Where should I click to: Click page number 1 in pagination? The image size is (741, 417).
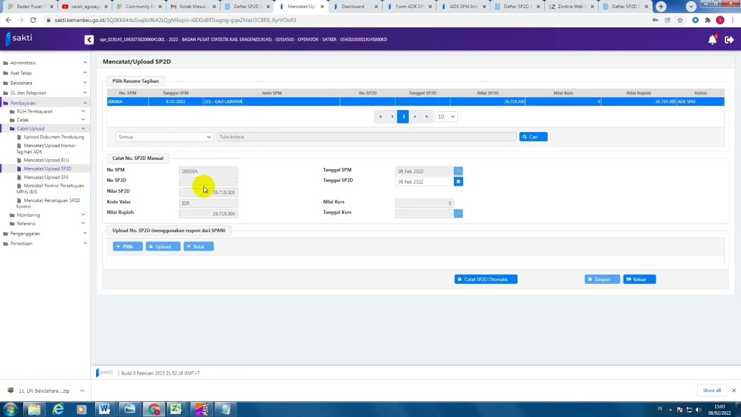click(403, 116)
